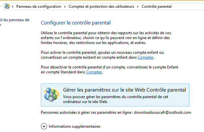Click the downloadsourcefr@outlook.com email address
Viewport: 204px width, 132px height.
pyautogui.click(x=162, y=112)
